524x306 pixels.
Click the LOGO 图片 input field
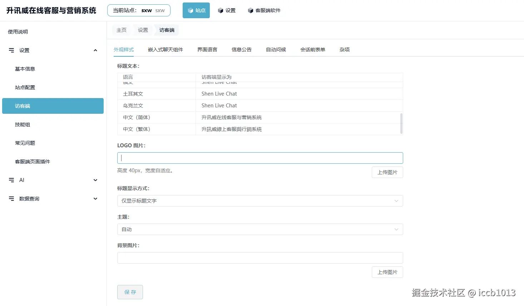click(260, 158)
